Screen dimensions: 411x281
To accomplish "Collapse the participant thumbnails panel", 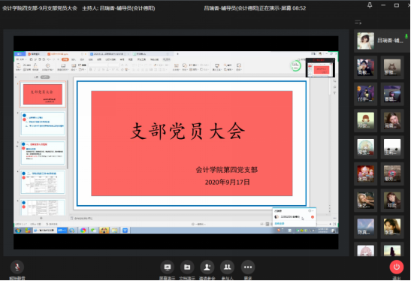I will tap(358, 23).
